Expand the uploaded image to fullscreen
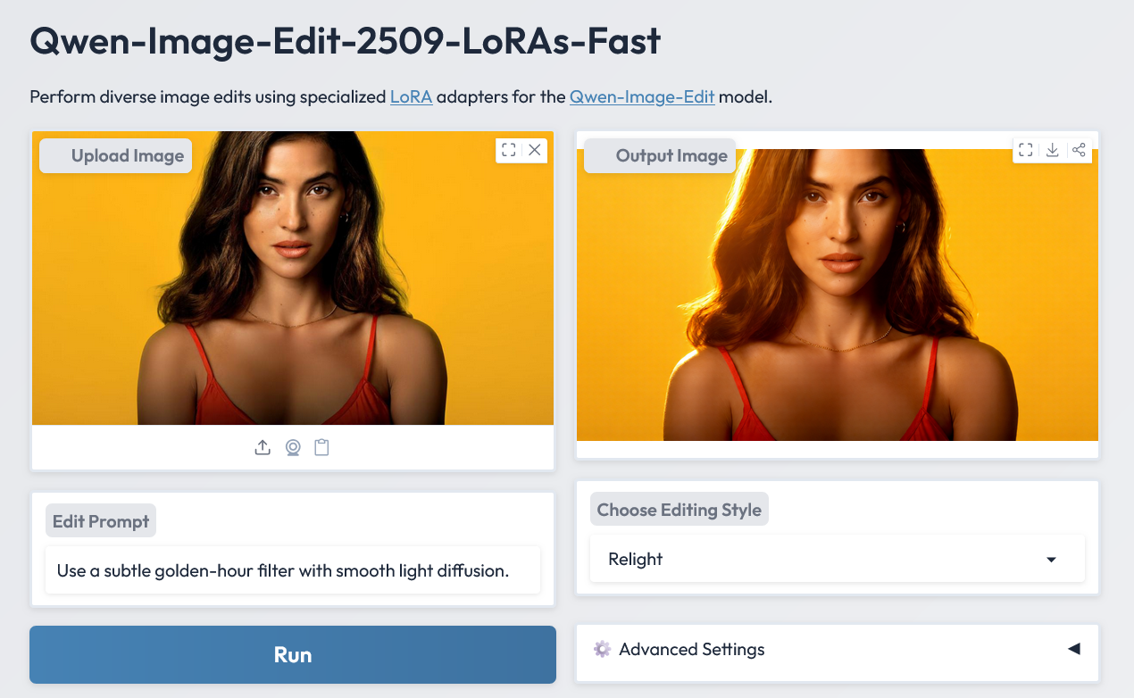This screenshot has height=698, width=1134. click(x=509, y=150)
